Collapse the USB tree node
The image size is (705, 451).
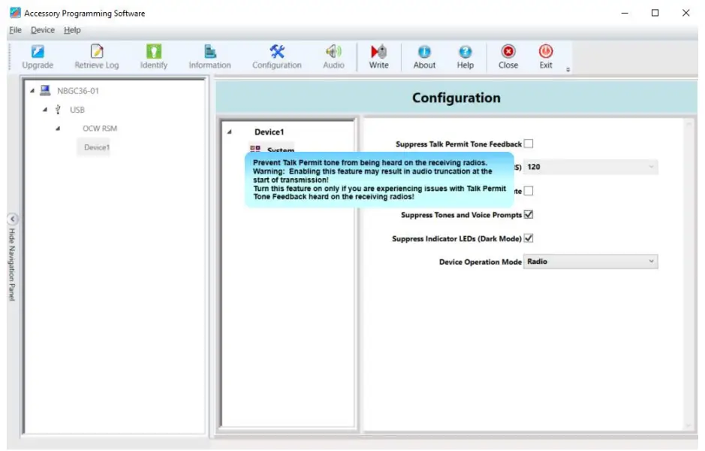tap(46, 109)
